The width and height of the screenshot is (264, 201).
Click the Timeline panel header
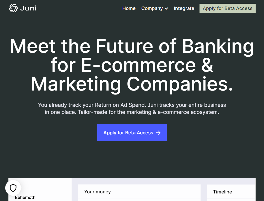pyautogui.click(x=222, y=192)
